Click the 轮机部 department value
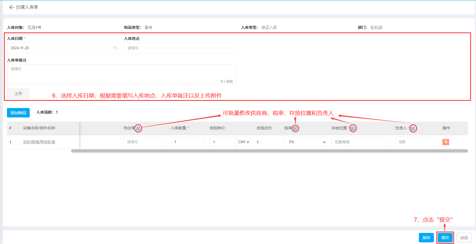The image size is (476, 244). 376,27
